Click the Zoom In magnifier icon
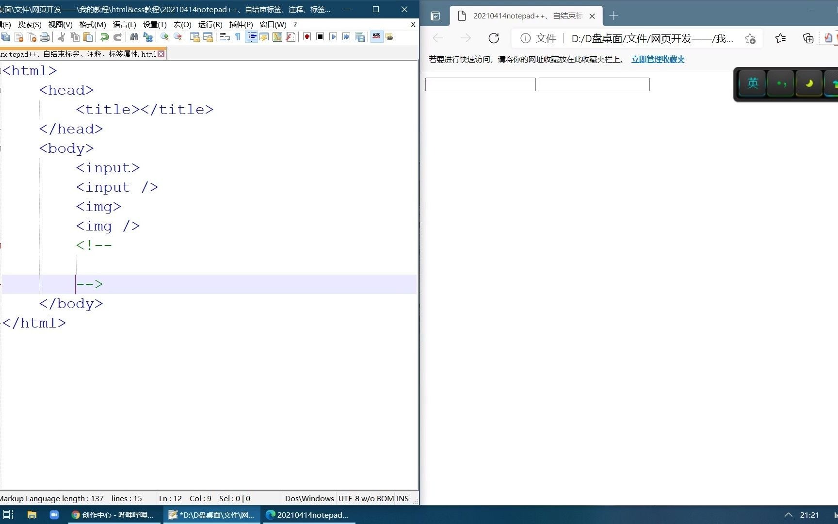Viewport: 838px width, 524px height. (164, 37)
